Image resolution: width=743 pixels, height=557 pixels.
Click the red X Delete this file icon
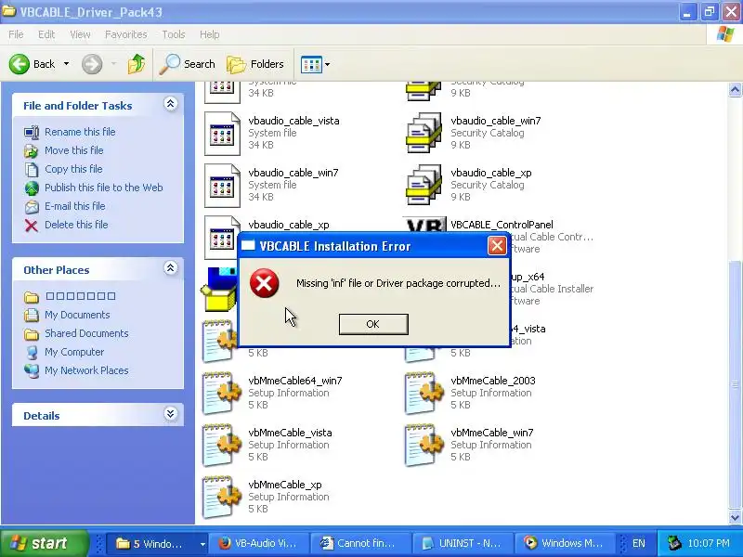point(32,226)
